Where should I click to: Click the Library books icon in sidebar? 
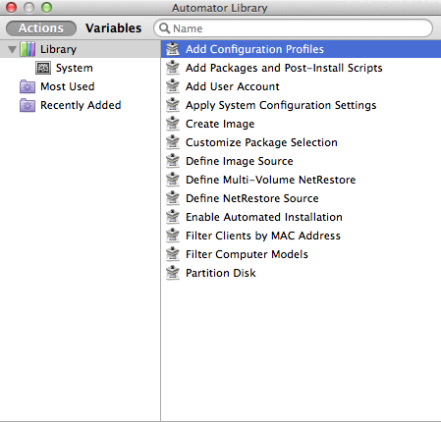click(28, 49)
